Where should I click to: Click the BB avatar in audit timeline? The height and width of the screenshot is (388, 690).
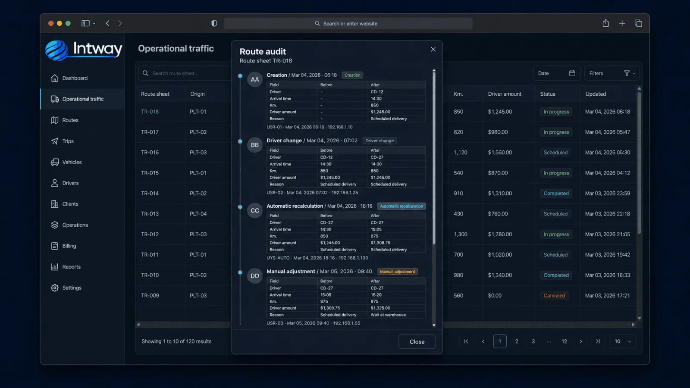click(x=255, y=145)
